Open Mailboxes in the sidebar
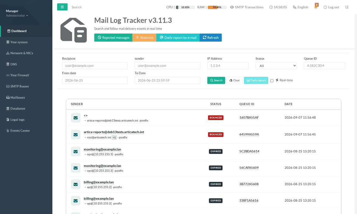Viewport: 357px width, 214px height. point(26,97)
